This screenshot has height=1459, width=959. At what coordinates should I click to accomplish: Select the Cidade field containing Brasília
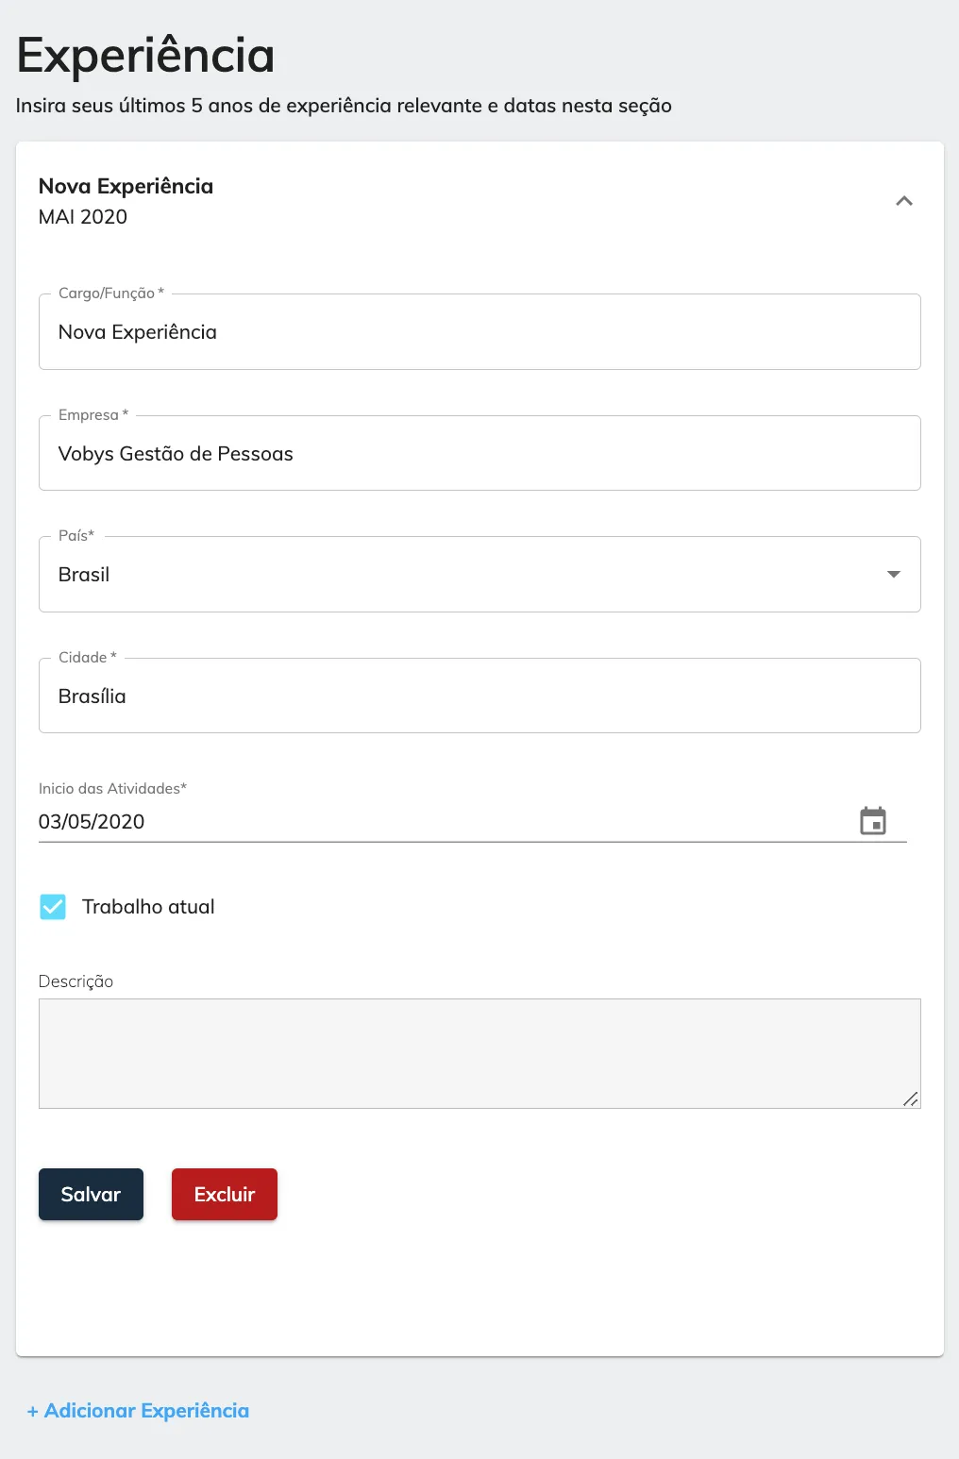(479, 696)
